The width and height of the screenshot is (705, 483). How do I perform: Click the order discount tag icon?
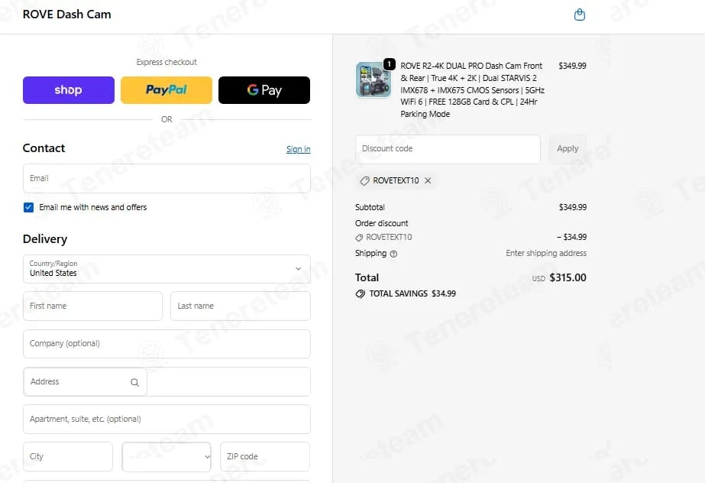(x=359, y=238)
